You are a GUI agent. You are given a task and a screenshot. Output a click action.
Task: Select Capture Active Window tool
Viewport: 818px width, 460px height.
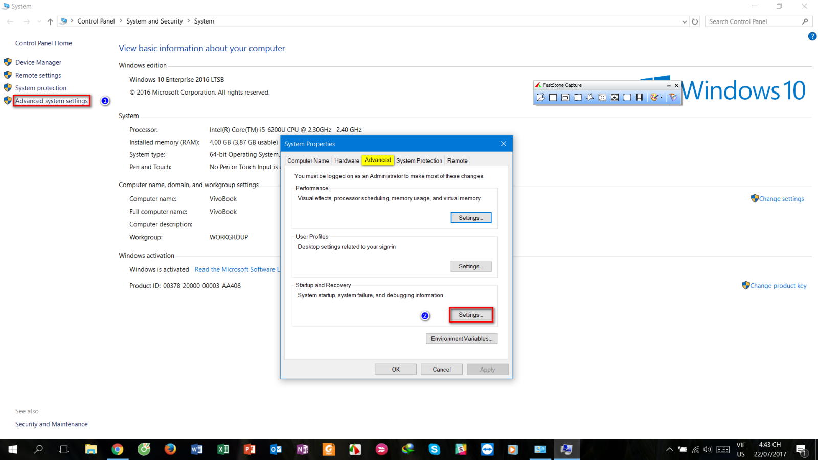[553, 97]
